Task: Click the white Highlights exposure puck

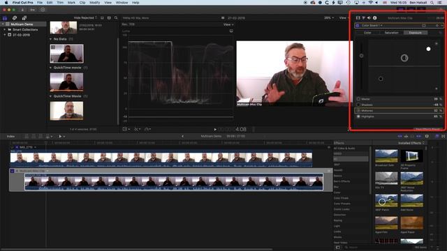Action: click(x=428, y=49)
